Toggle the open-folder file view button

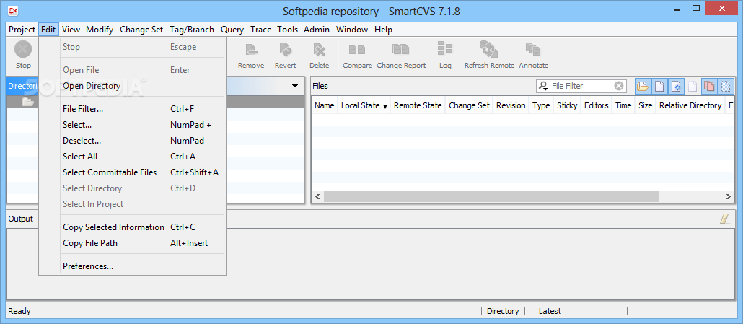[643, 86]
